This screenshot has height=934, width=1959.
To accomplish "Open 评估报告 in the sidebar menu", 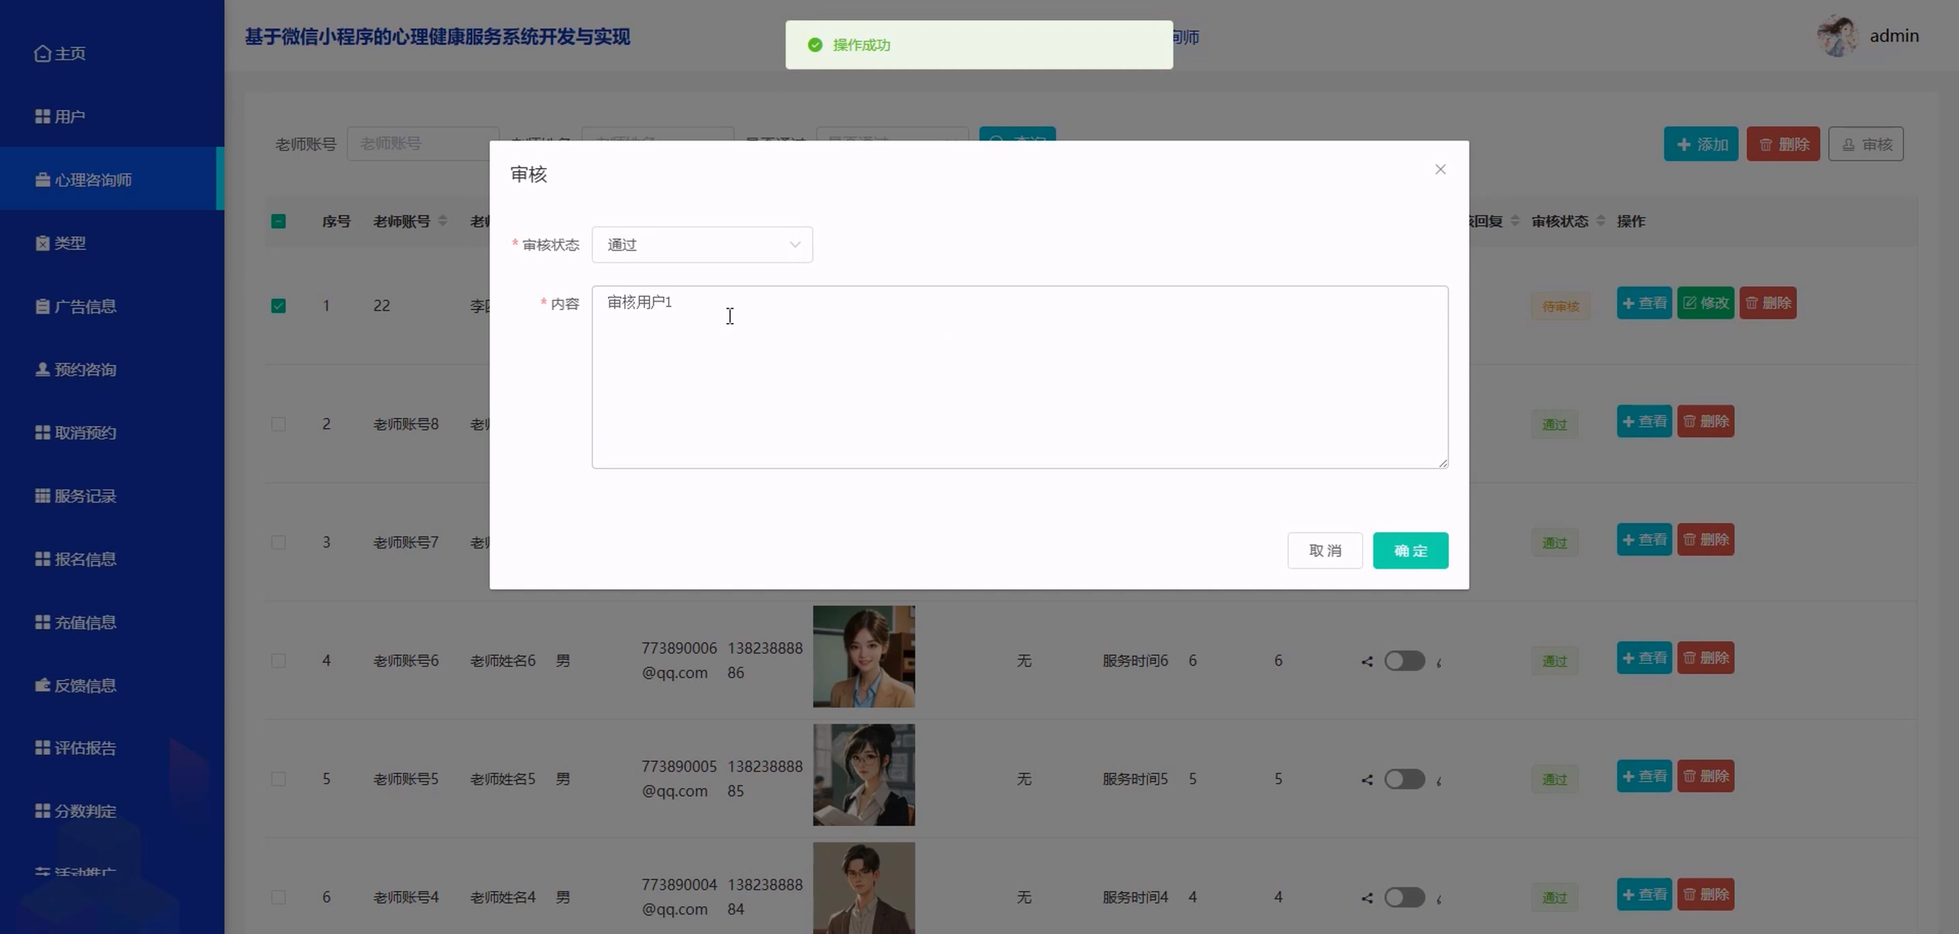I will tap(85, 748).
